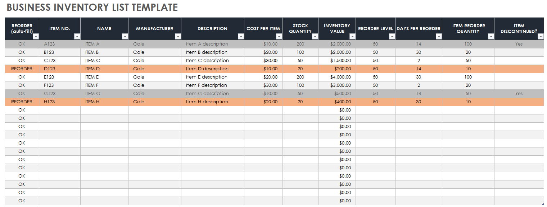The height and width of the screenshot is (207, 547).
Task: Select the first empty ITEM NO. cell
Action: 60,110
